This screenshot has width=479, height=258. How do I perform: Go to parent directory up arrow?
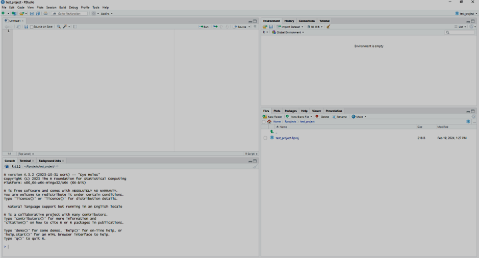click(x=272, y=132)
